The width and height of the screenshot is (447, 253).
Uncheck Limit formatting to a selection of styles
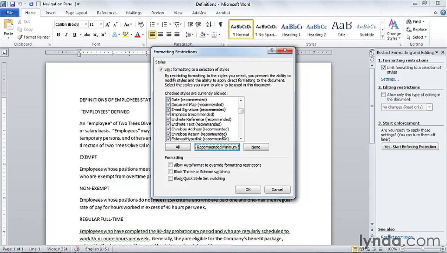pos(161,70)
